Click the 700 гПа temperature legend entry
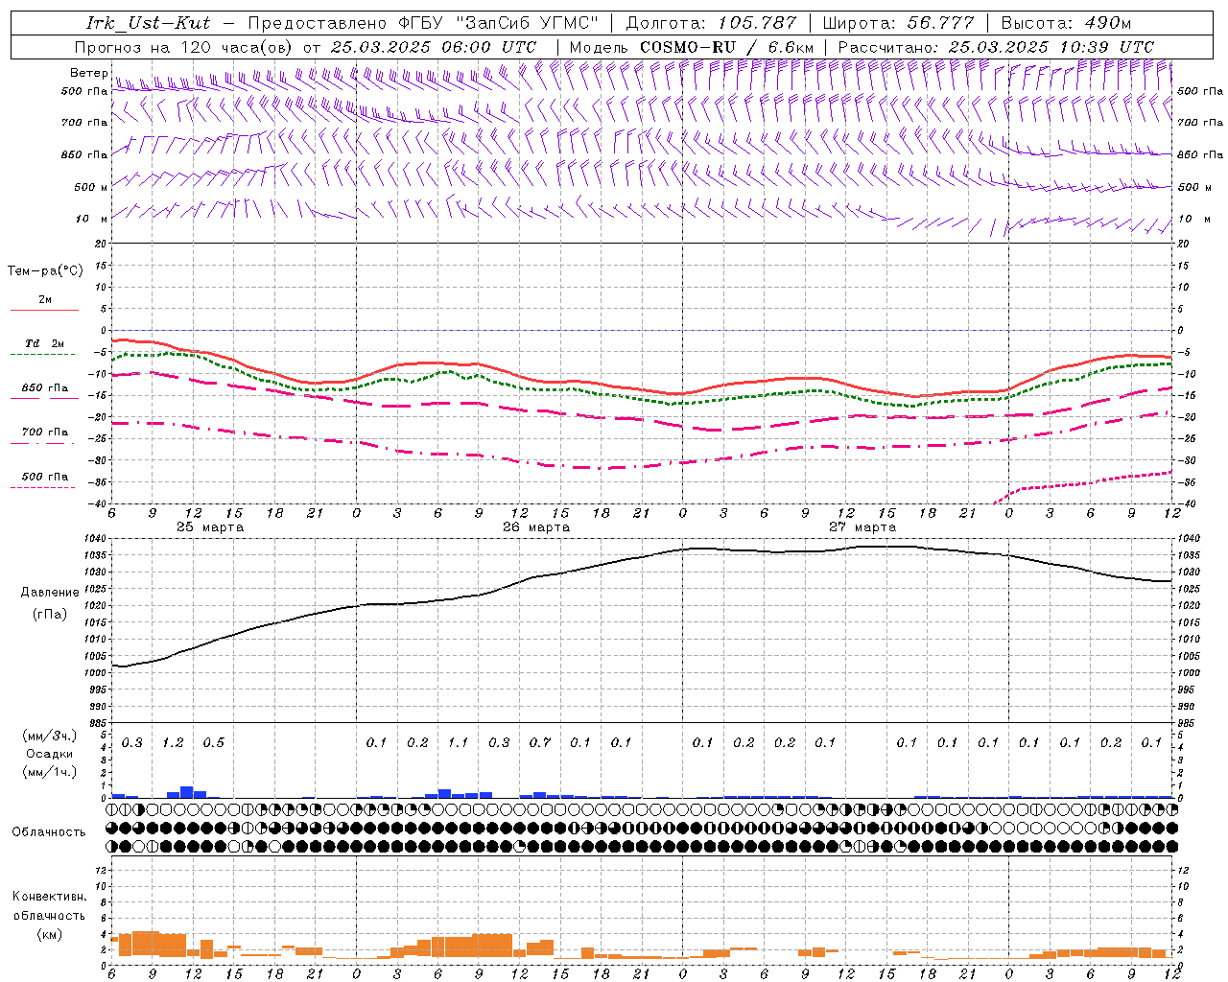 (45, 433)
